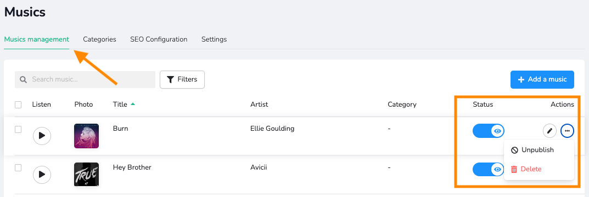Screen dimensions: 589x197
Task: Click the Add a music button
Action: coord(542,79)
